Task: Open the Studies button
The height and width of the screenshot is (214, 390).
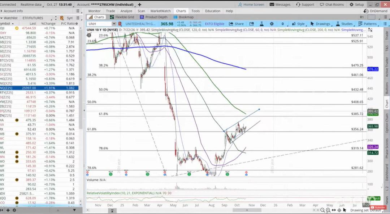Action: coord(344,24)
